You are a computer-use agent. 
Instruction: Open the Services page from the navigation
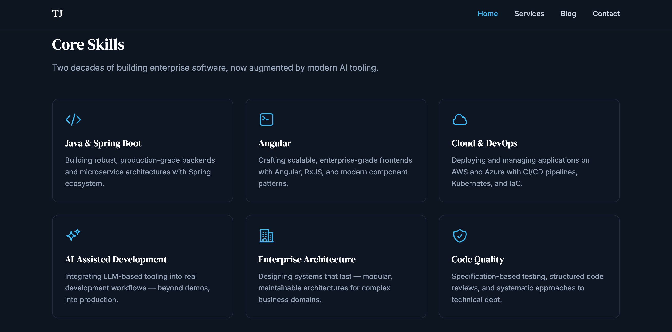click(529, 14)
